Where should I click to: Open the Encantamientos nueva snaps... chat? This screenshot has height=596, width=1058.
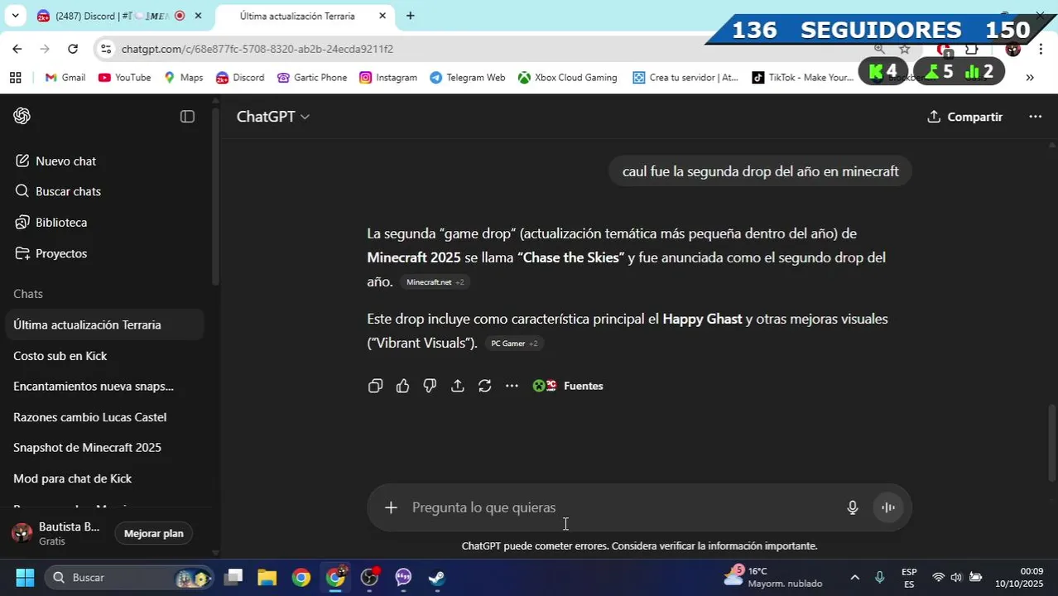(x=104, y=387)
